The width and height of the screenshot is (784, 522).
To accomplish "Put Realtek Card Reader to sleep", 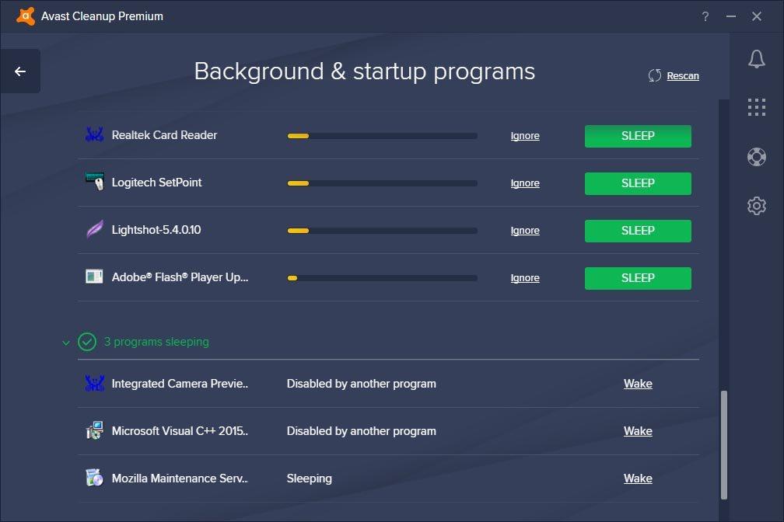I will [637, 136].
